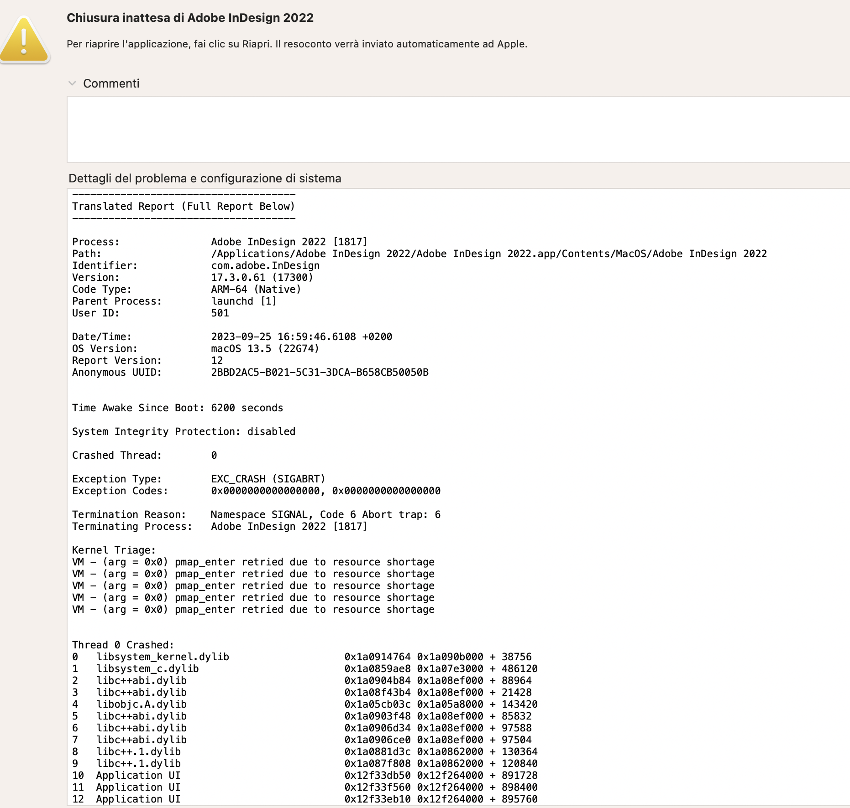Click the Process value 'Adobe InDesign 2022 [1817]'

(x=289, y=242)
